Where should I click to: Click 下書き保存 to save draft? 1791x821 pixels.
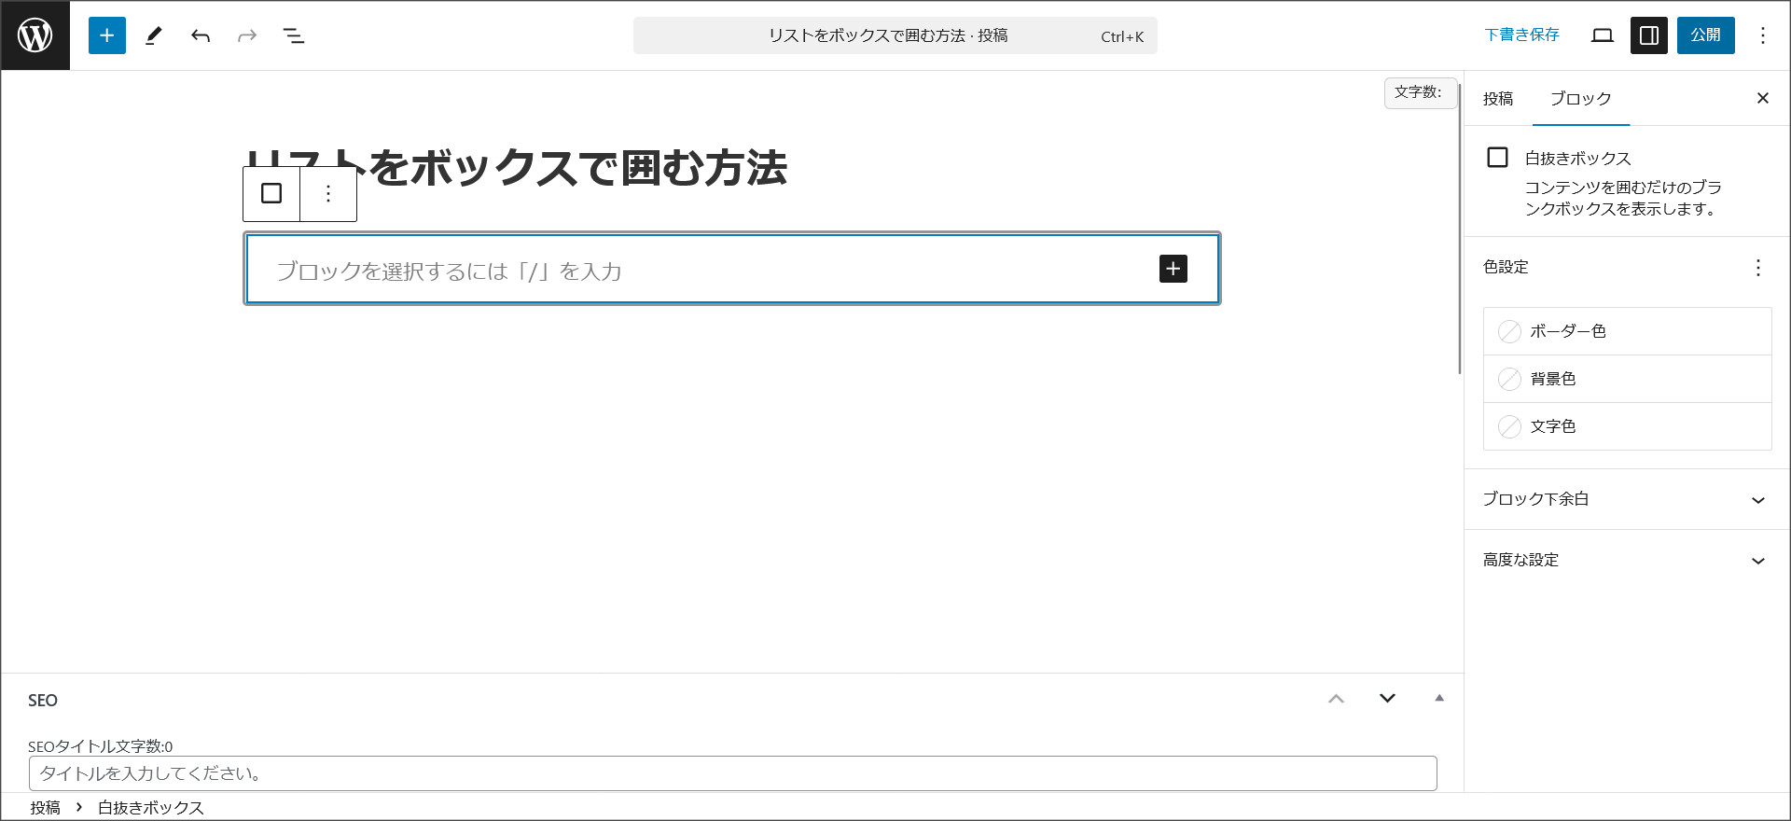click(x=1522, y=35)
